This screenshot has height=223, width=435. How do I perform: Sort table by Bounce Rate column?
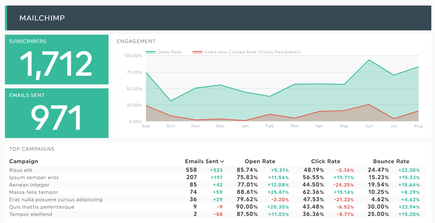391,161
